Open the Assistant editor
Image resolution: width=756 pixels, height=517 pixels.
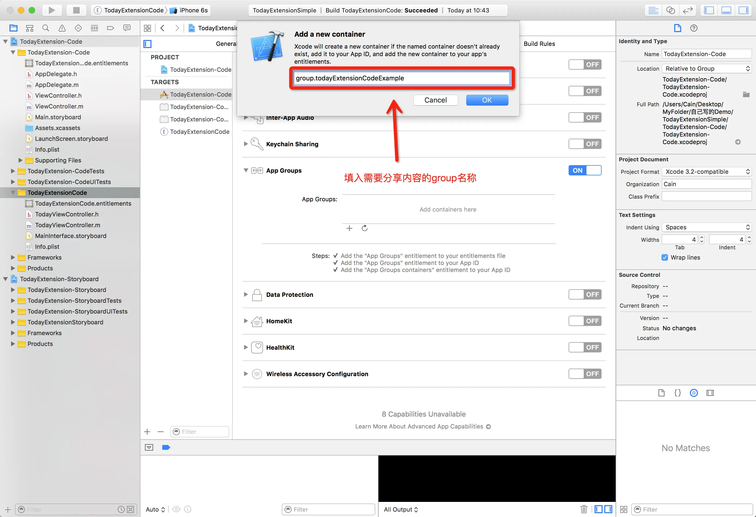tap(670, 10)
